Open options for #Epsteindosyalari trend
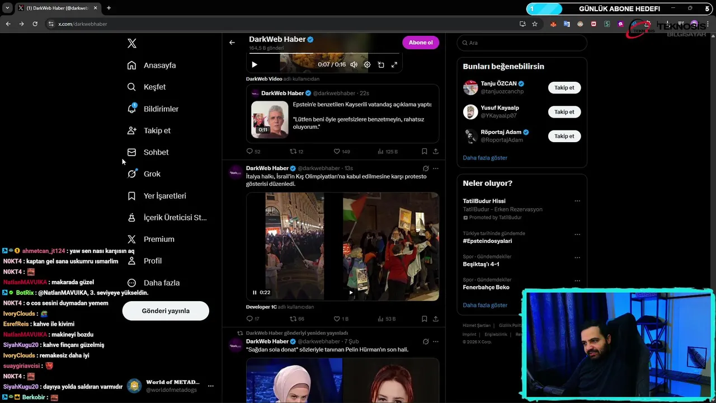The image size is (716, 403). click(577, 235)
